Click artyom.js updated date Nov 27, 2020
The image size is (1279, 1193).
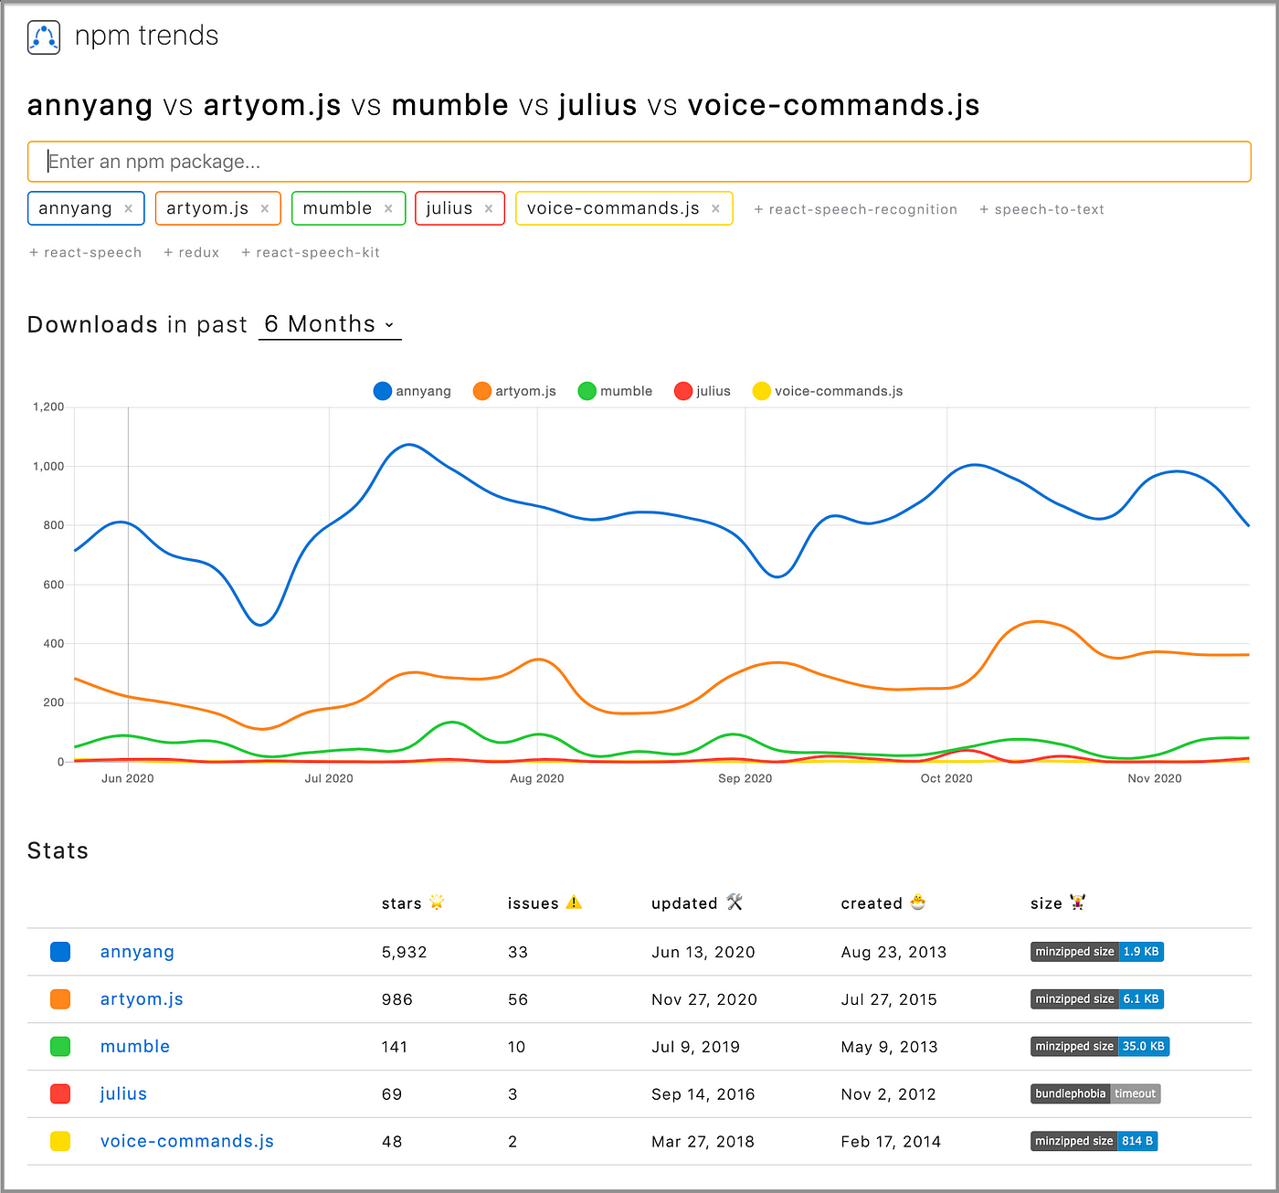(704, 999)
